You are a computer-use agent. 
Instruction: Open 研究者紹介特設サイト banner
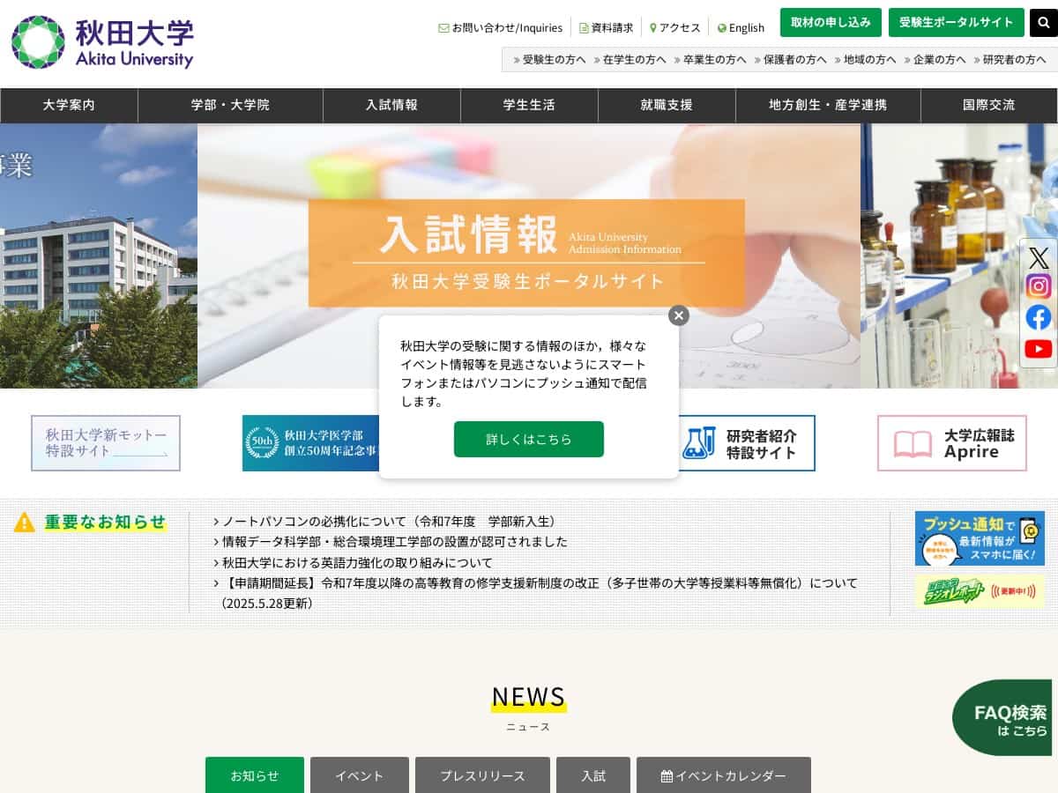click(747, 443)
